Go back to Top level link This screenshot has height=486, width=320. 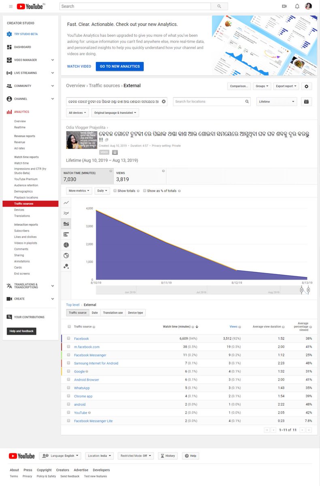73,305
